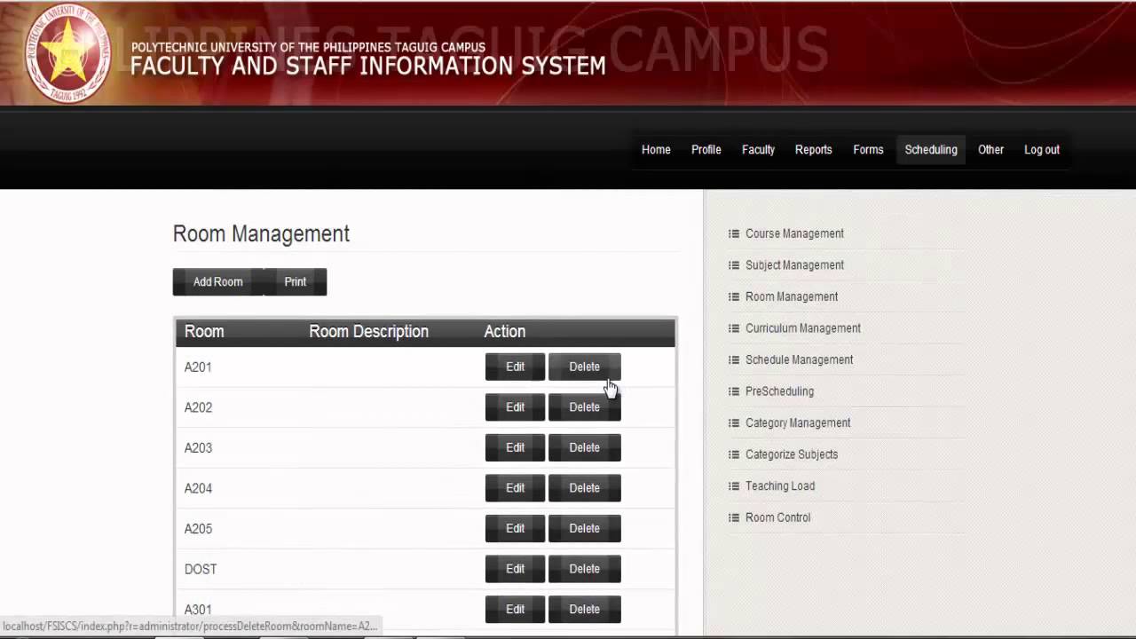Screen dimensions: 1136x639
Task: Click list icon beside Curriculum Management
Action: [734, 328]
